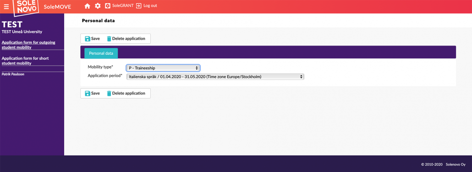Open Application form for short student mobility
Viewport: 472px width, 172px height.
coord(25,61)
